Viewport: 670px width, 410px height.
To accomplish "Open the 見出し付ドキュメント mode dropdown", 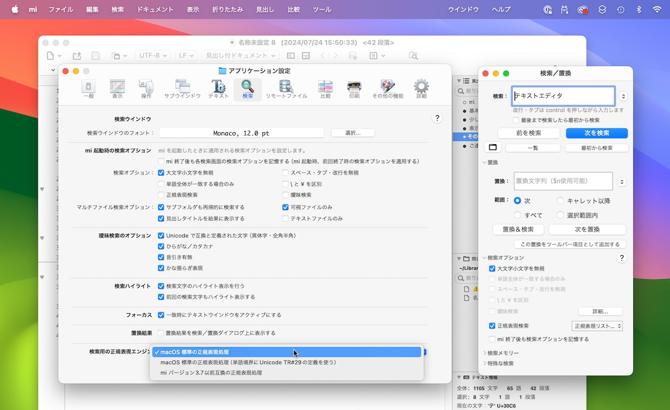I will pos(241,55).
